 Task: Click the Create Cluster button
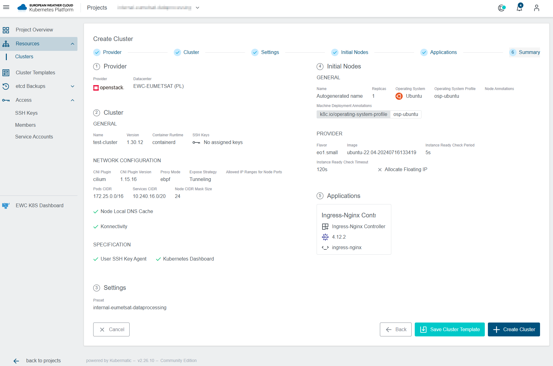click(514, 330)
